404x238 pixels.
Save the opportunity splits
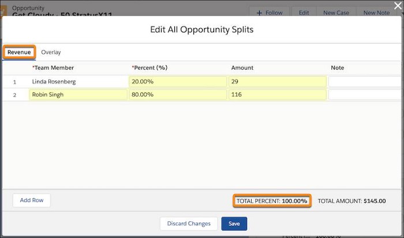tap(234, 224)
